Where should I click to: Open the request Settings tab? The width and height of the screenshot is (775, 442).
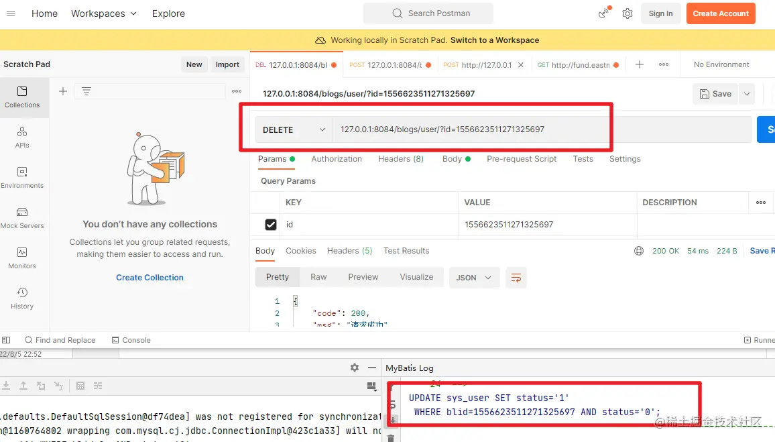coord(625,159)
